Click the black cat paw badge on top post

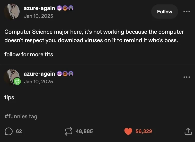(71, 8)
